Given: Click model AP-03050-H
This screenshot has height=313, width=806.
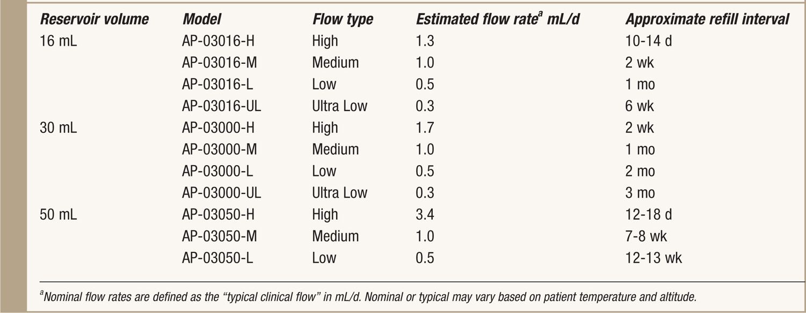Looking at the screenshot, I should [219, 214].
